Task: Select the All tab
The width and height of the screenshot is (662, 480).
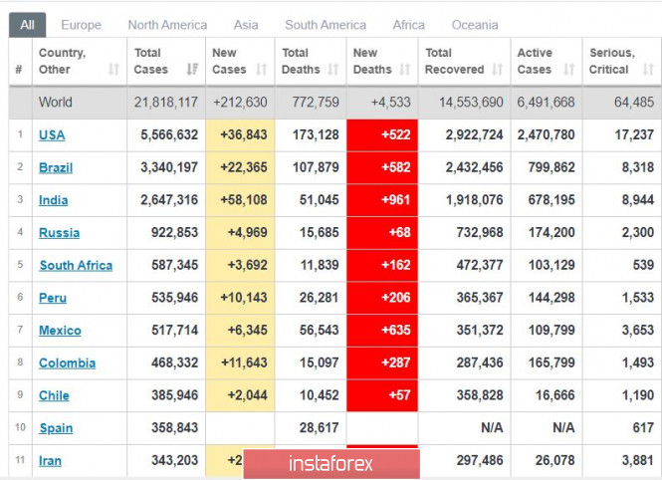Action: [x=27, y=25]
